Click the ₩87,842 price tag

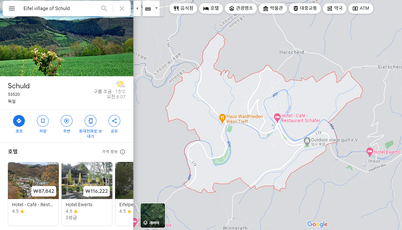pos(44,191)
